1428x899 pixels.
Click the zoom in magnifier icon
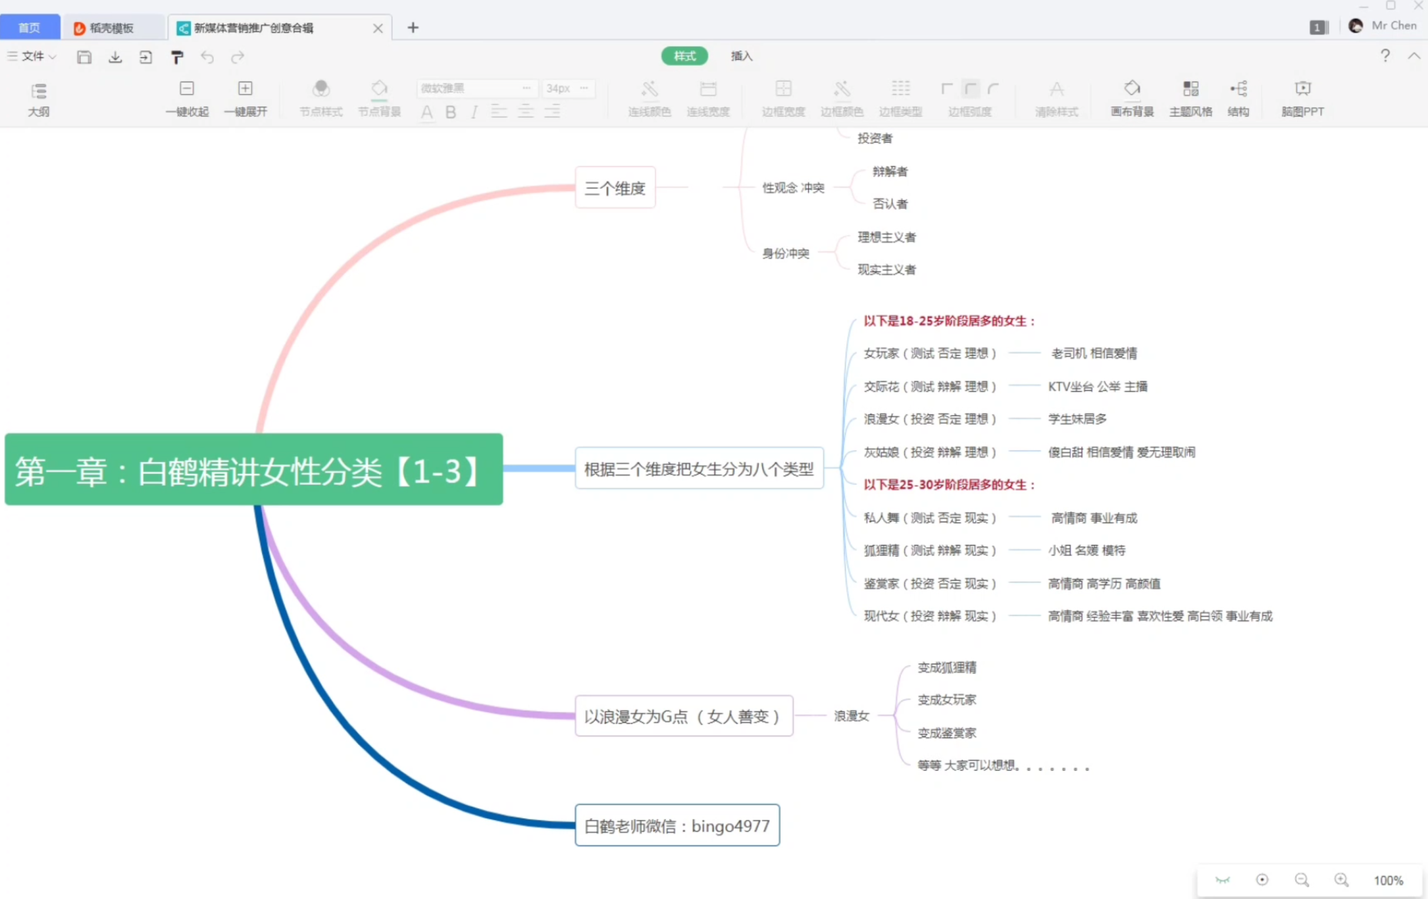coord(1341,880)
